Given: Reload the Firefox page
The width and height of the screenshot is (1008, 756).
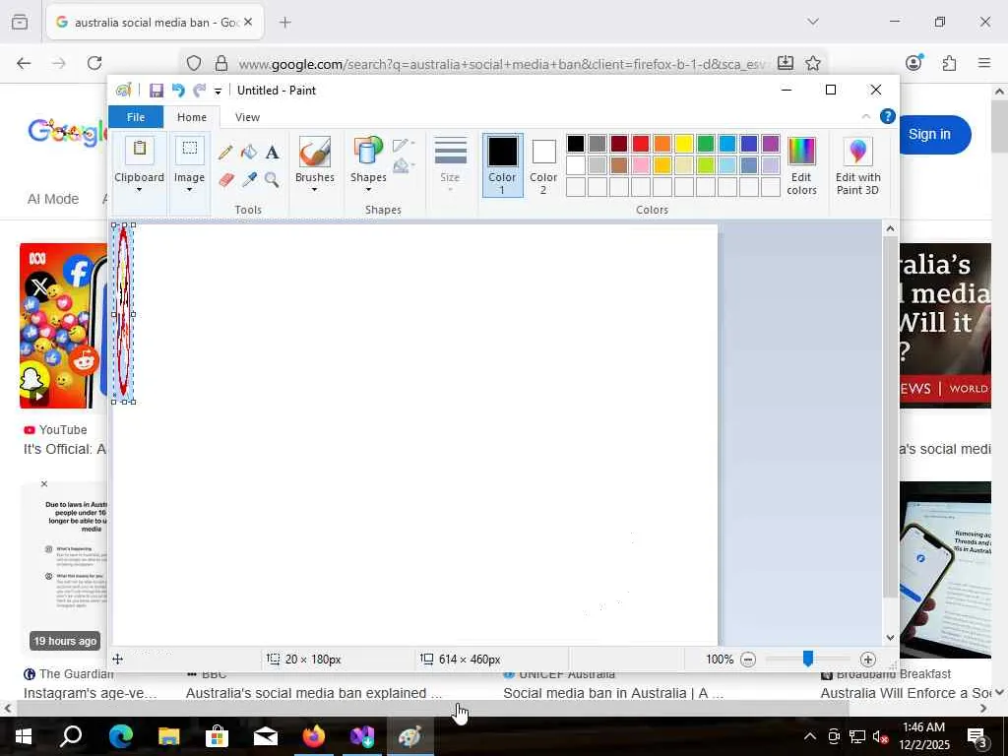Looking at the screenshot, I should pyautogui.click(x=94, y=63).
